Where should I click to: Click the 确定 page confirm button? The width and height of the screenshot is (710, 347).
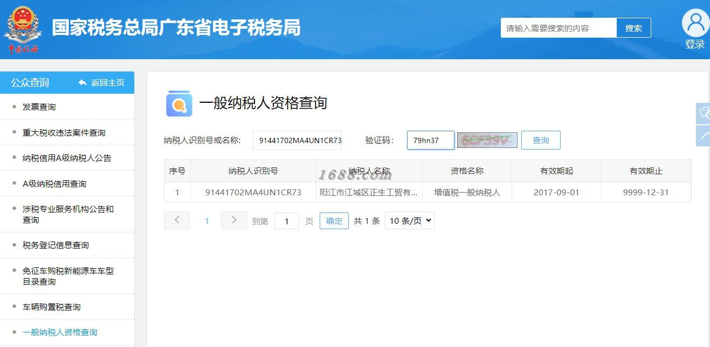(334, 221)
